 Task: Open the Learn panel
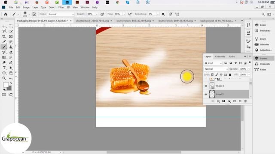point(261,39)
